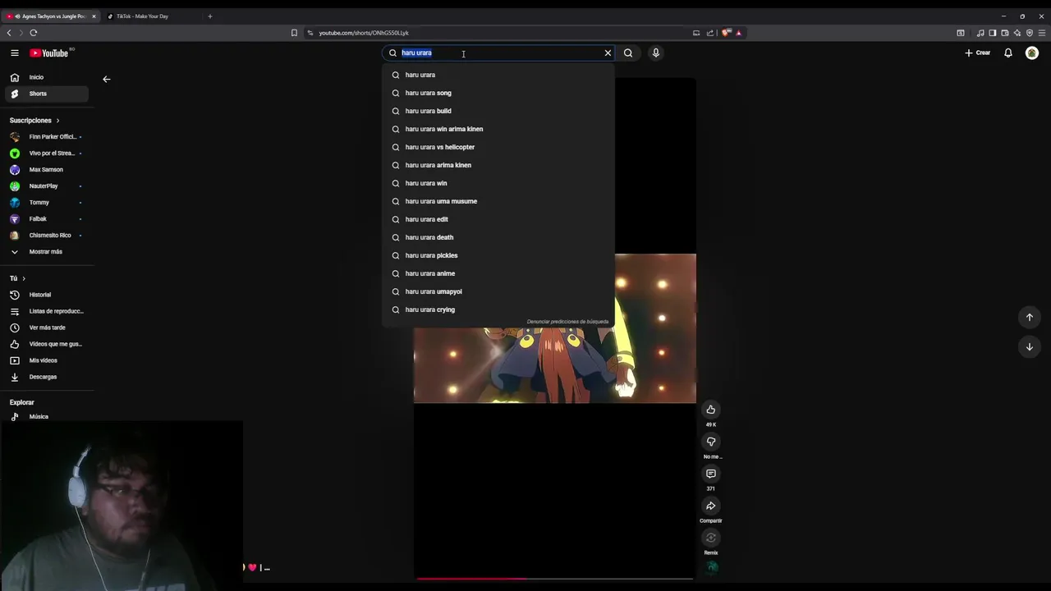Select "haru urara anime" suggestion
Image resolution: width=1051 pixels, height=591 pixels.
coord(498,273)
